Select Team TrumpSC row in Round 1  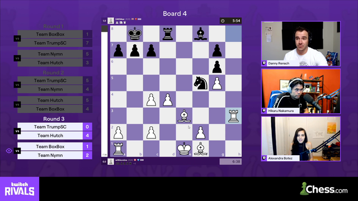pyautogui.click(x=55, y=43)
